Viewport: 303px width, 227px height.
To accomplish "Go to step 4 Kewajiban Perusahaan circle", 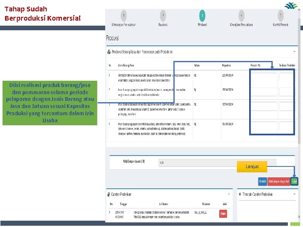I will (242, 16).
